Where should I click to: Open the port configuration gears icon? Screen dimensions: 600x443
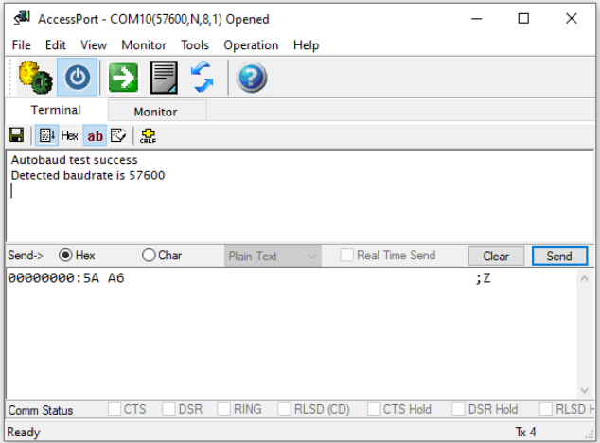tap(36, 78)
